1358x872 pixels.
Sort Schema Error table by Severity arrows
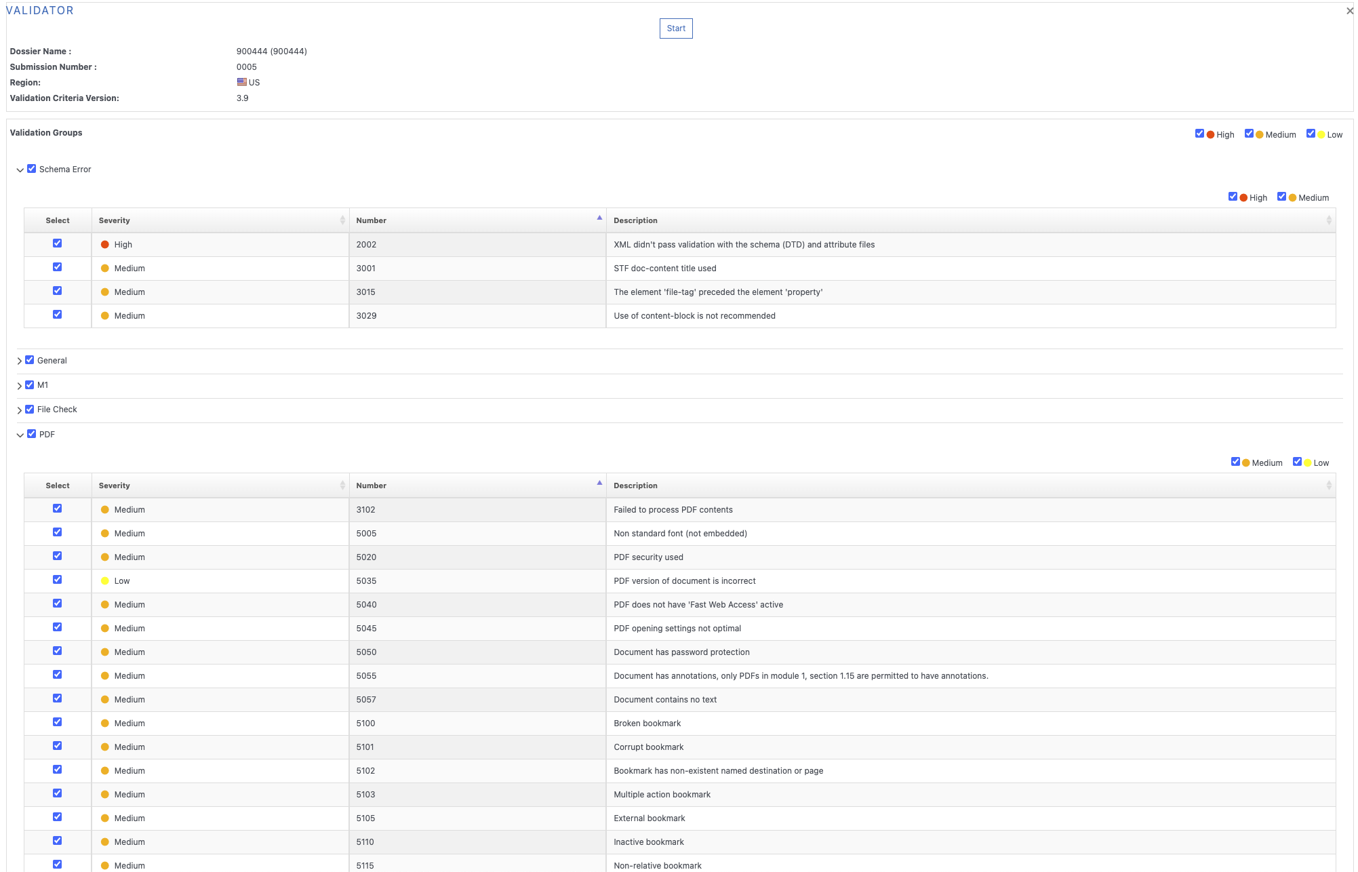[x=342, y=220]
